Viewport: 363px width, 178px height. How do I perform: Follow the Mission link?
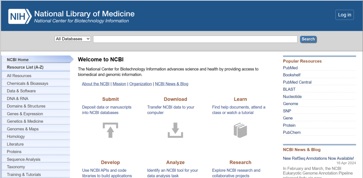[x=119, y=84]
